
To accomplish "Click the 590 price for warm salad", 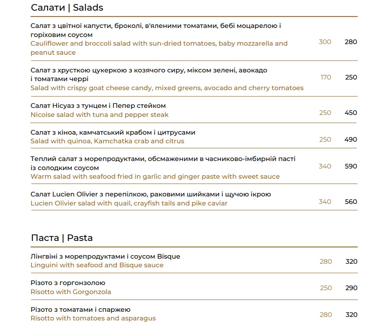I will click(x=351, y=166).
